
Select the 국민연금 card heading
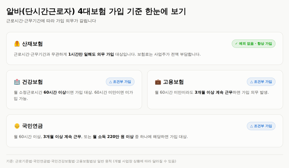(33, 126)
